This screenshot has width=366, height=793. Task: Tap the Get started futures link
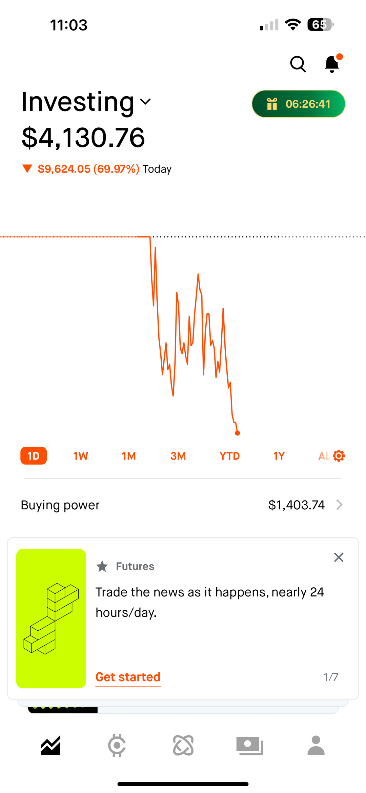point(128,677)
